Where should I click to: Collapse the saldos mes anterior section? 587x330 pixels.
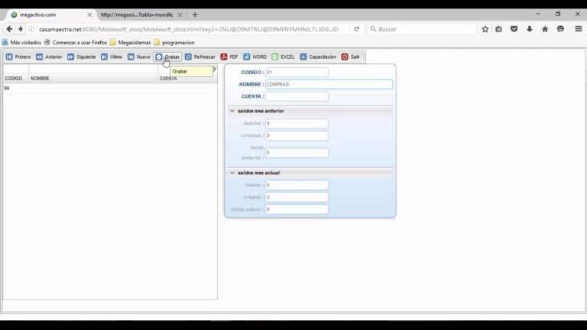(232, 111)
